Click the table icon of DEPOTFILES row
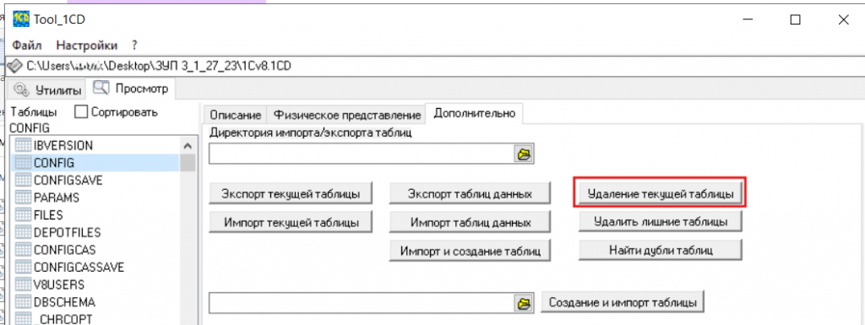This screenshot has width=865, height=325. [23, 232]
